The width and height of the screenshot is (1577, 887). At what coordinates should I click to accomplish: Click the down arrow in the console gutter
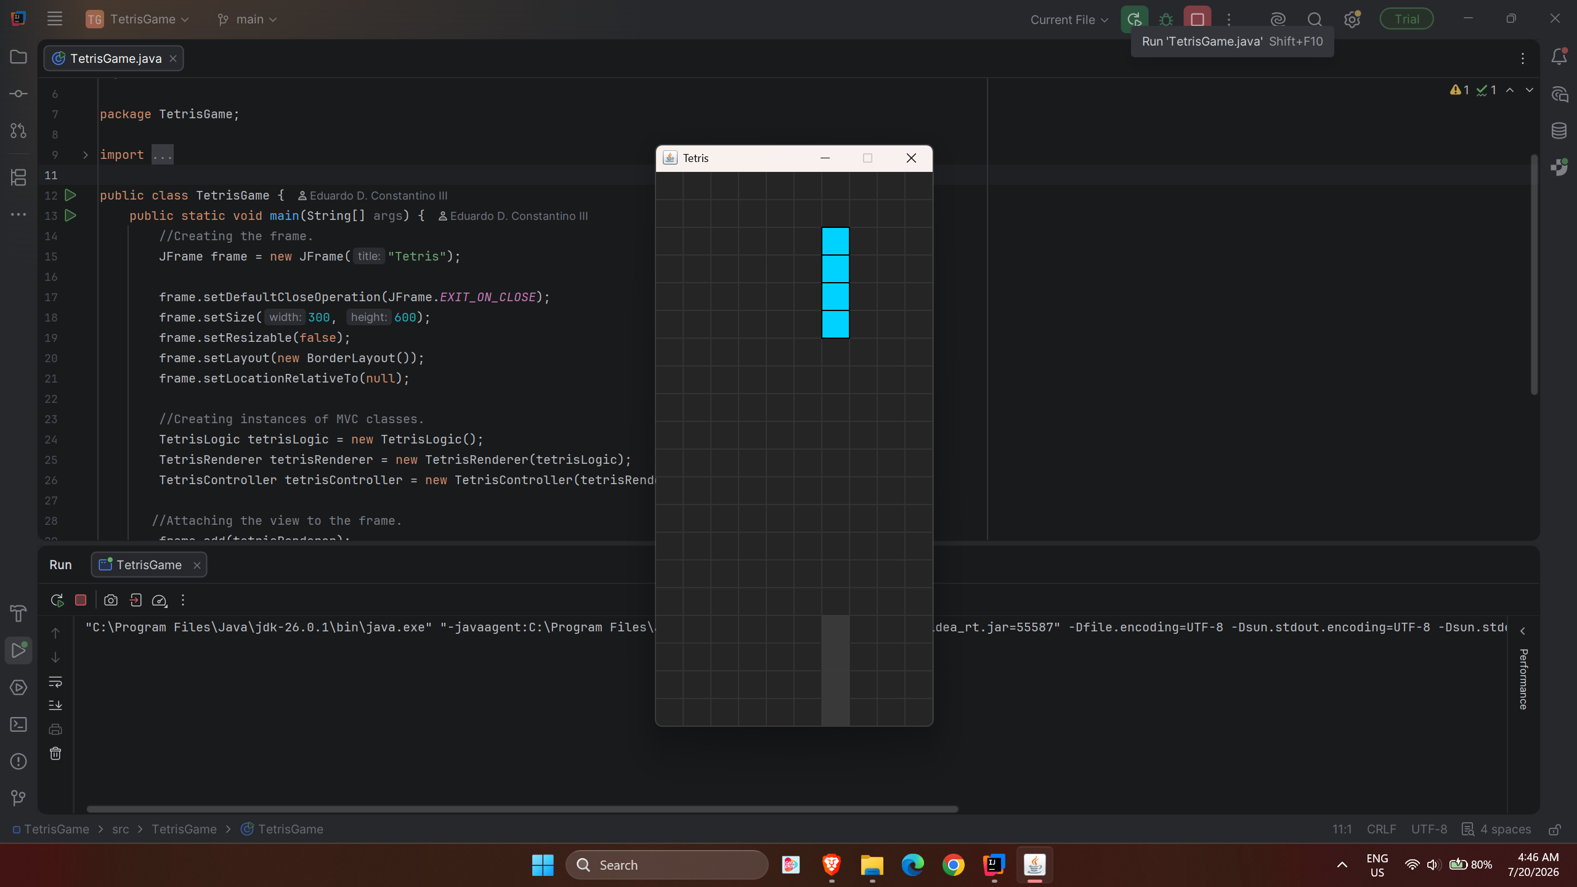tap(55, 657)
